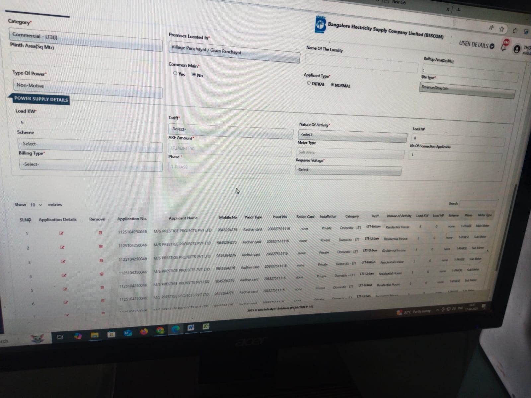Sort table by Applicant Name column
Screen dimensions: 531x398
(x=183, y=218)
